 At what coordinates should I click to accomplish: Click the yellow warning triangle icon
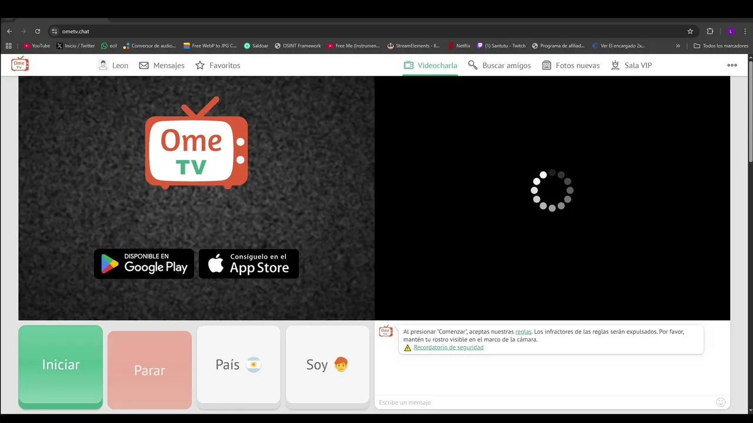(407, 348)
